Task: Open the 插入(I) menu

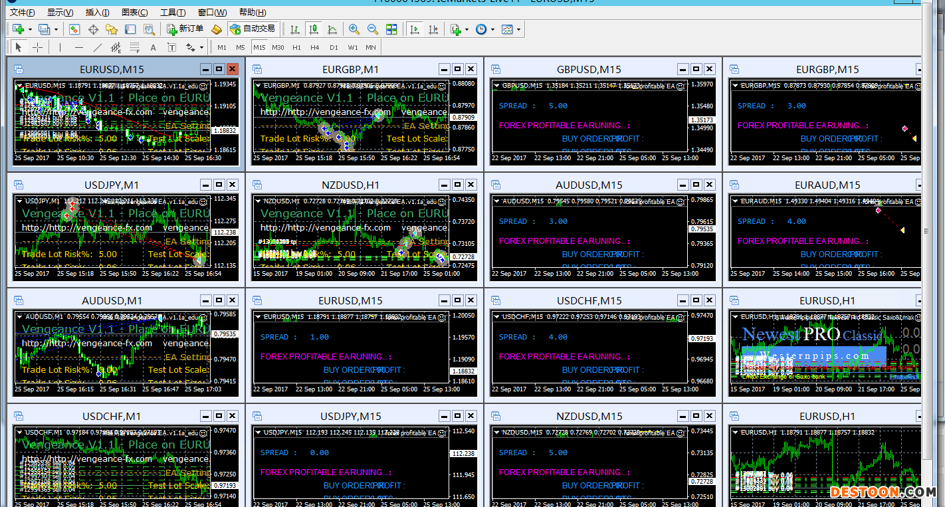Action: [x=98, y=13]
